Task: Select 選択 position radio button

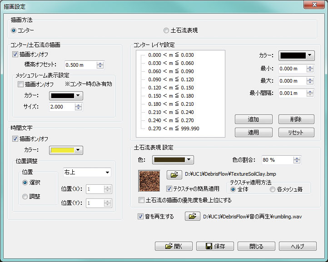Action: pyautogui.click(x=25, y=183)
